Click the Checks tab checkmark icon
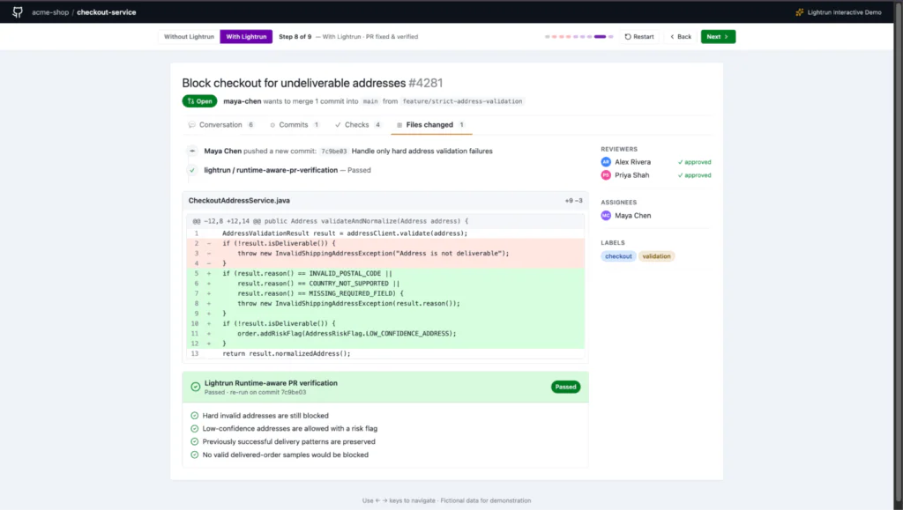 point(338,125)
